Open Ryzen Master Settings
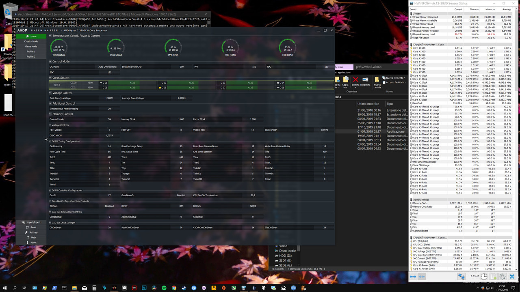The image size is (520, 292). [x=33, y=232]
